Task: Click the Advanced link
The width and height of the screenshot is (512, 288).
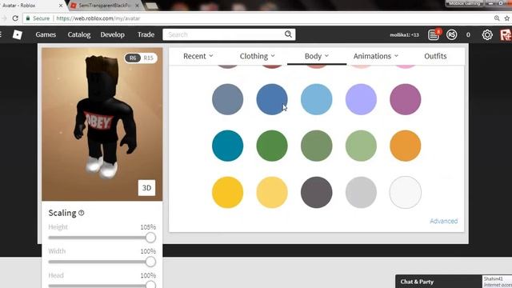Action: [x=443, y=221]
